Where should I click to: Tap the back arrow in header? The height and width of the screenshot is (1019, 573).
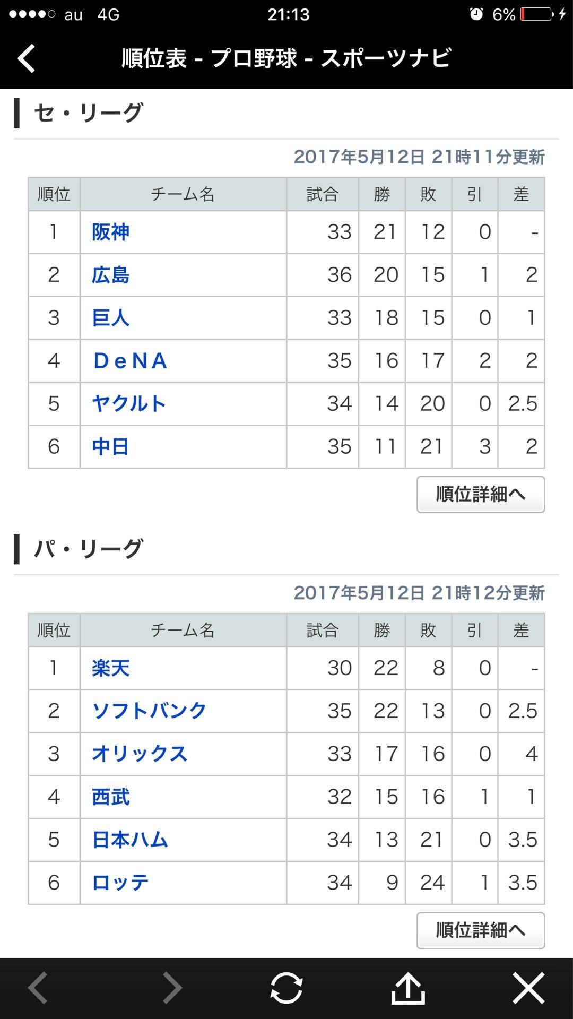[x=27, y=58]
